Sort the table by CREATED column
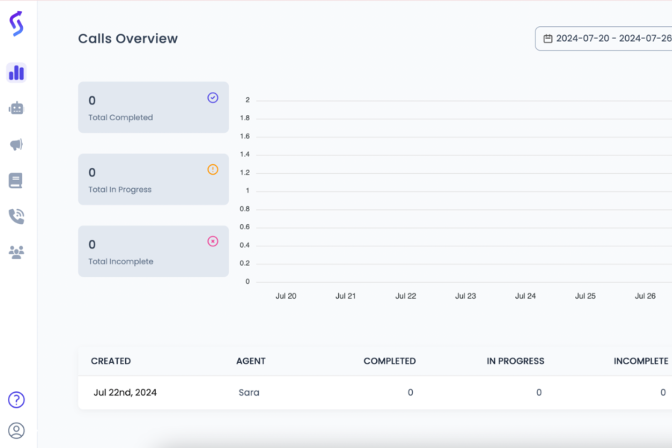This screenshot has height=448, width=672. [x=111, y=361]
